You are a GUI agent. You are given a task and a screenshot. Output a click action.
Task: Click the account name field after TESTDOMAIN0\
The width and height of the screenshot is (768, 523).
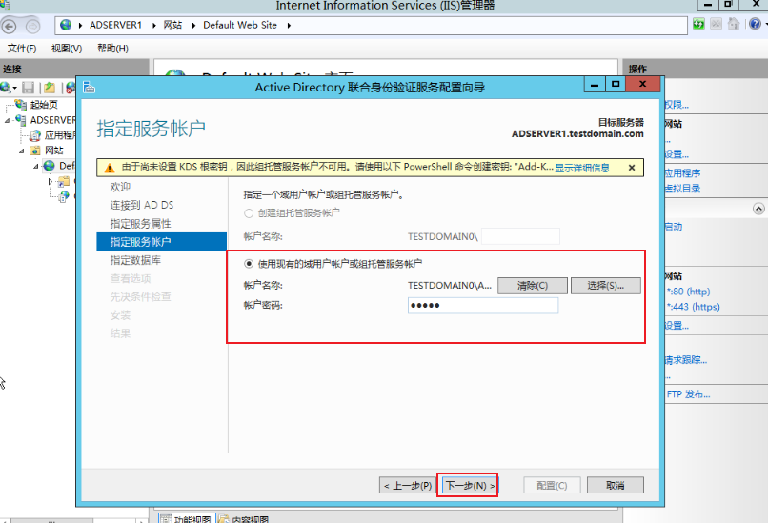pos(520,236)
